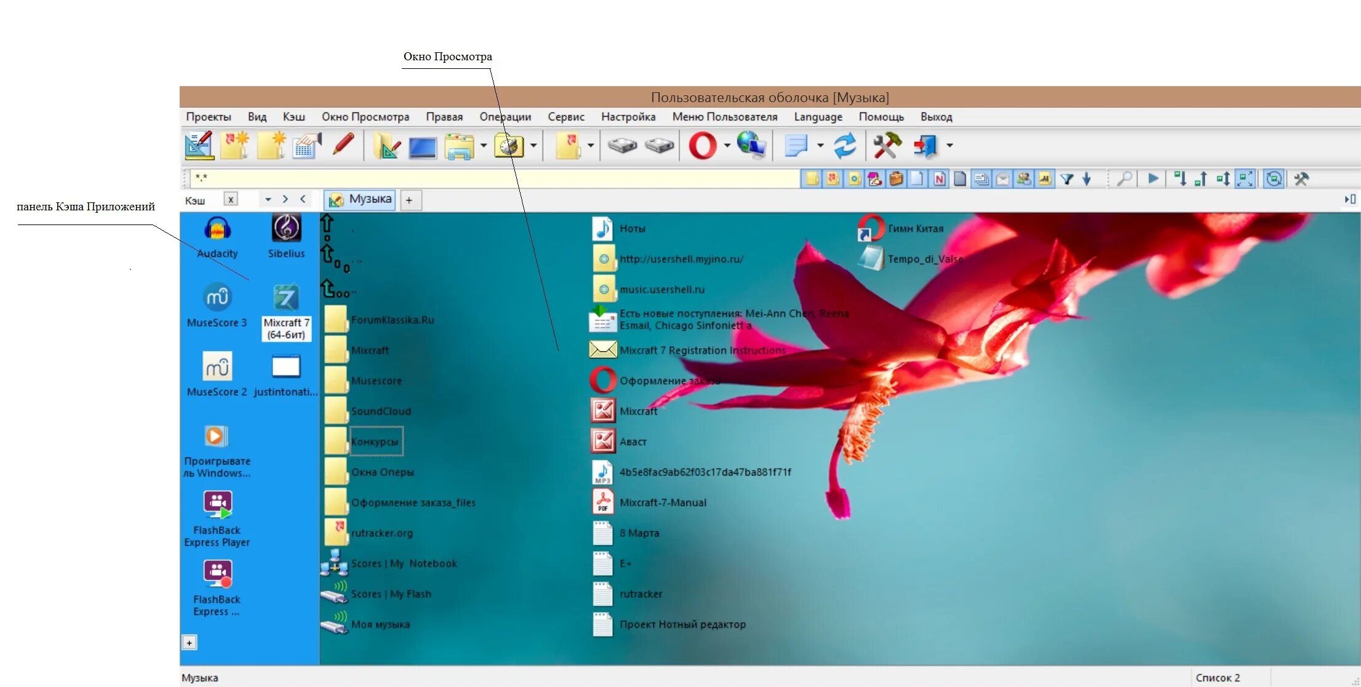Open dropdown arrow beside exit door icon
1361x687 pixels.
(x=949, y=146)
